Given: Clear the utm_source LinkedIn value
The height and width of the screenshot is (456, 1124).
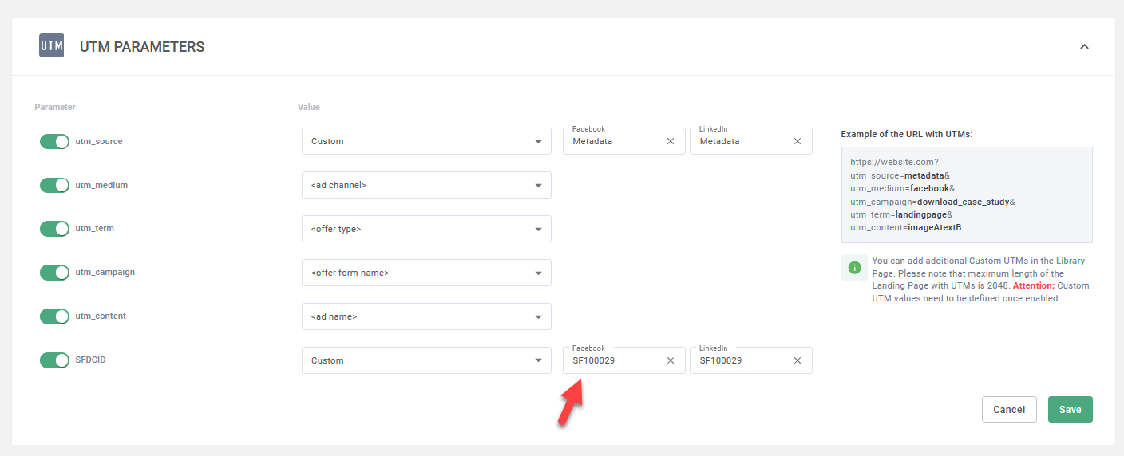Looking at the screenshot, I should (797, 141).
